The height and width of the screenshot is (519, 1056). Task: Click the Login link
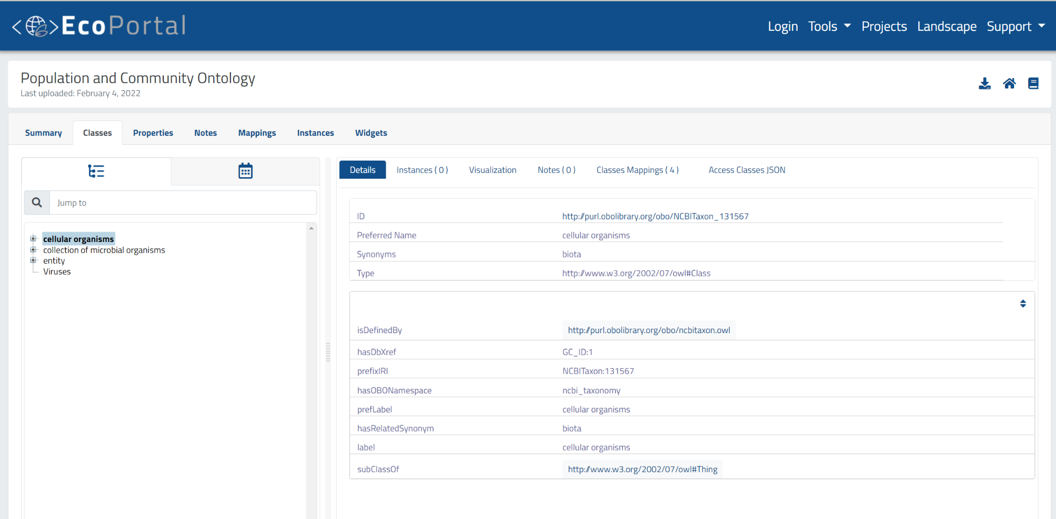(x=782, y=26)
